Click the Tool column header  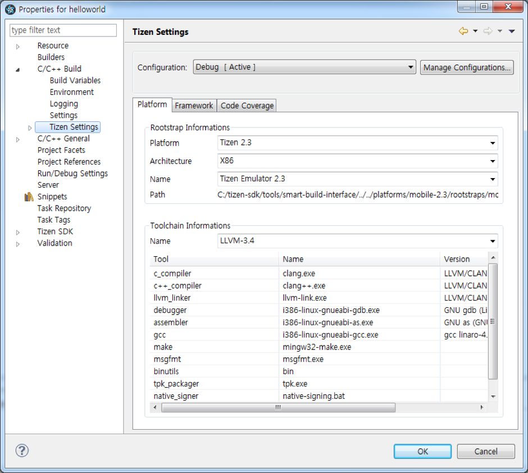point(214,259)
